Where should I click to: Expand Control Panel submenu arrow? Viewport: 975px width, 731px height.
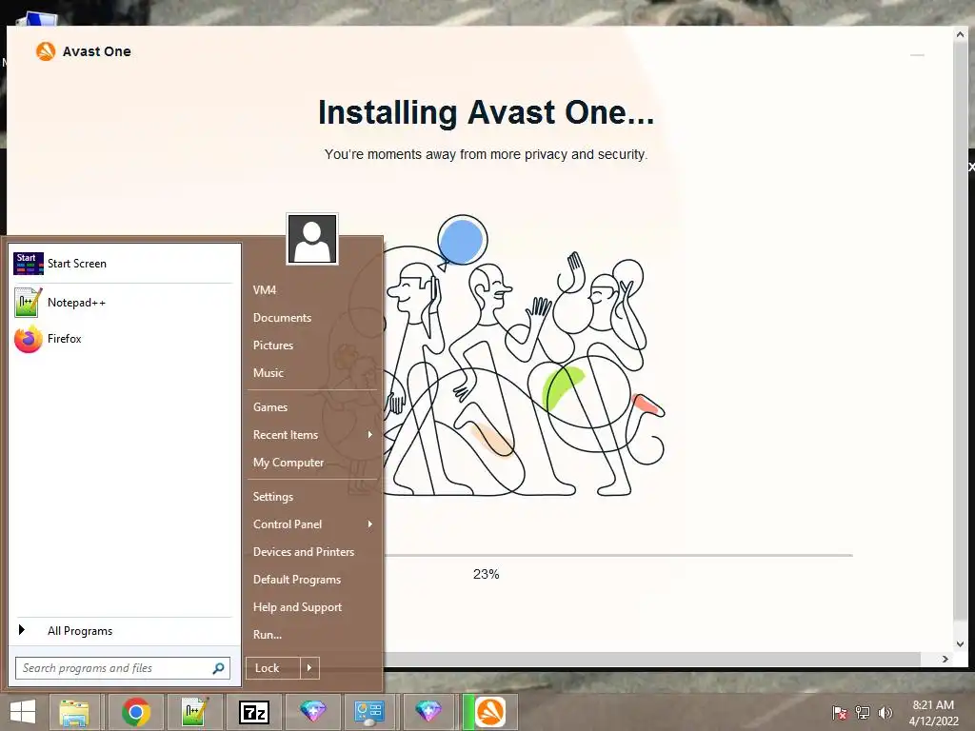click(x=370, y=524)
